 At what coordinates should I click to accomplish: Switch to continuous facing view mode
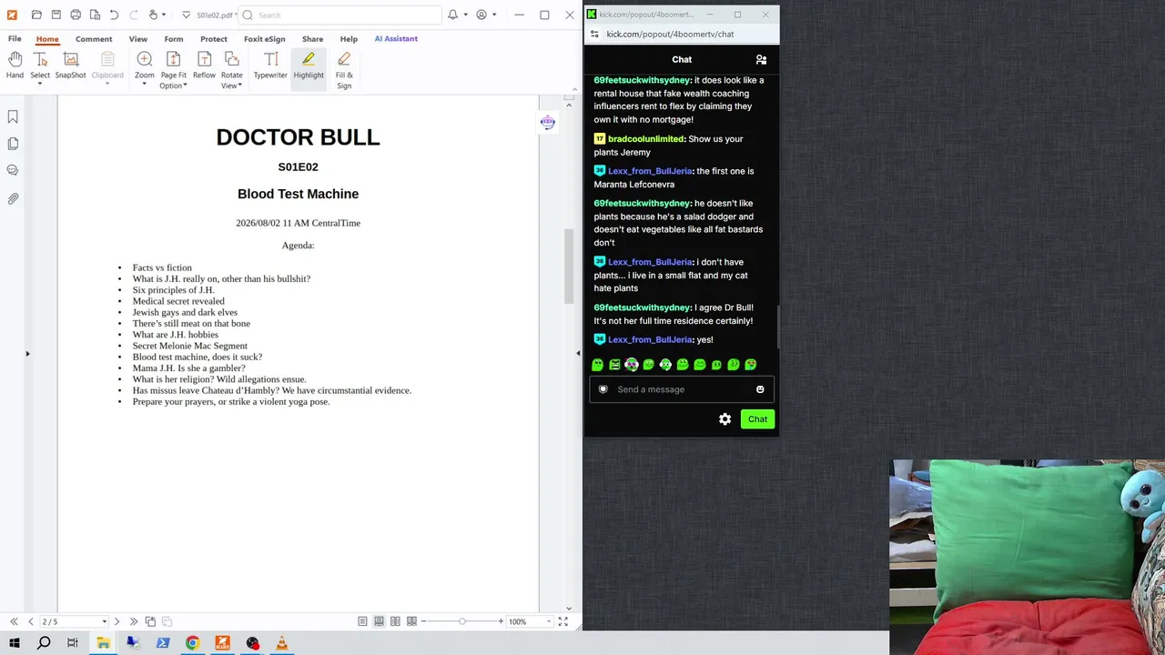click(411, 621)
